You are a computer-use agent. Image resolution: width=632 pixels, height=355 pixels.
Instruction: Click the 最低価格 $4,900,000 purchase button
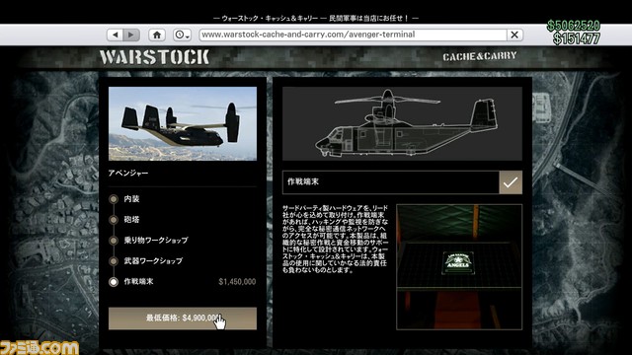183,319
